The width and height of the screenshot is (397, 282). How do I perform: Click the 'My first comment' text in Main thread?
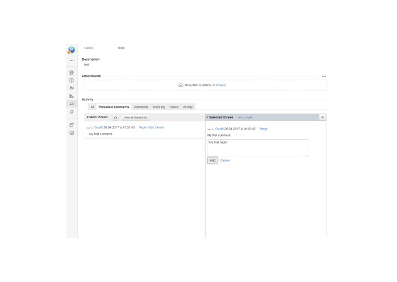point(101,134)
